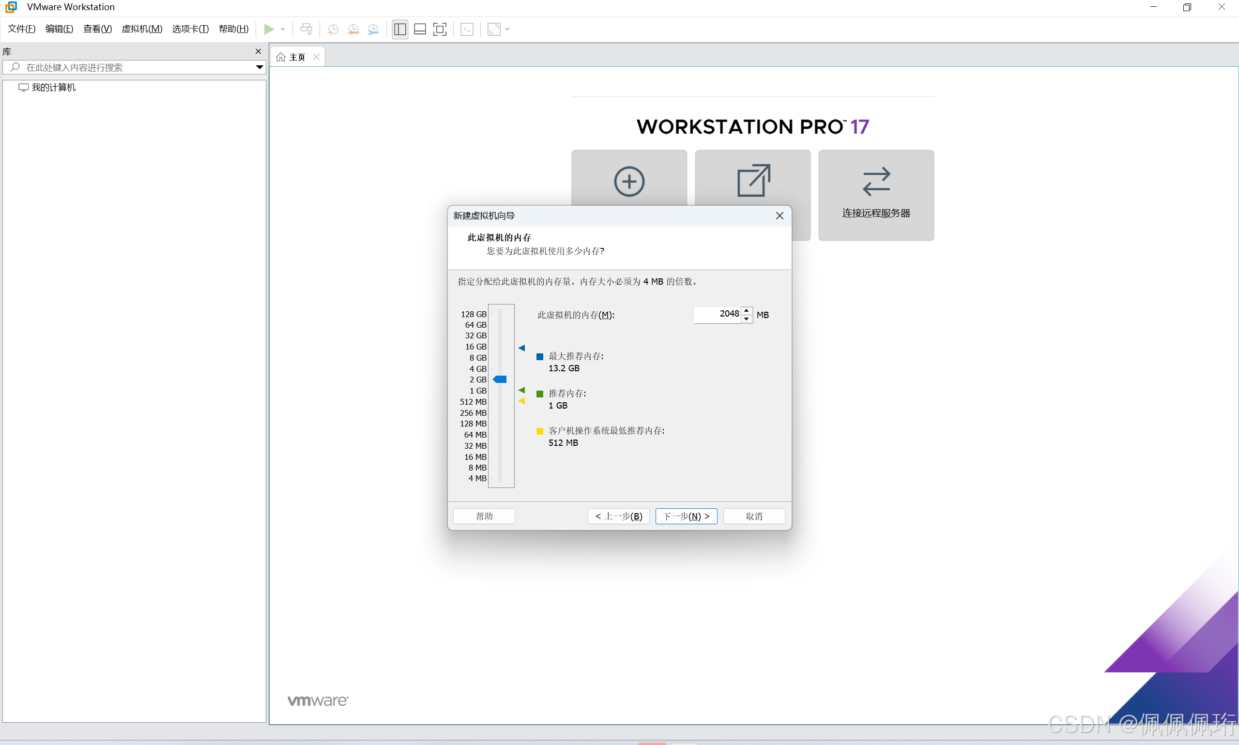Click the blue memory slider handle

pyautogui.click(x=500, y=380)
